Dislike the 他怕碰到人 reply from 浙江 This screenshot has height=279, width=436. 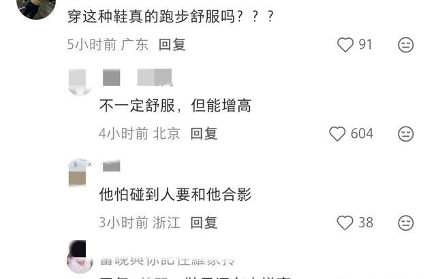click(406, 223)
